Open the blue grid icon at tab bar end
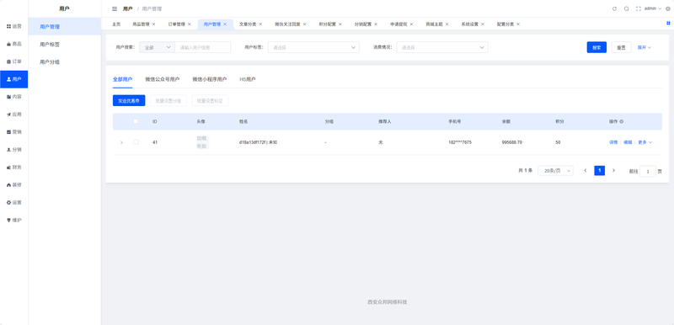This screenshot has width=674, height=325. 668,24
